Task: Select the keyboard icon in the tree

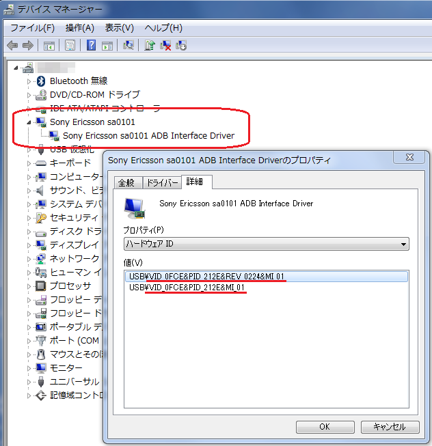Action: click(41, 163)
